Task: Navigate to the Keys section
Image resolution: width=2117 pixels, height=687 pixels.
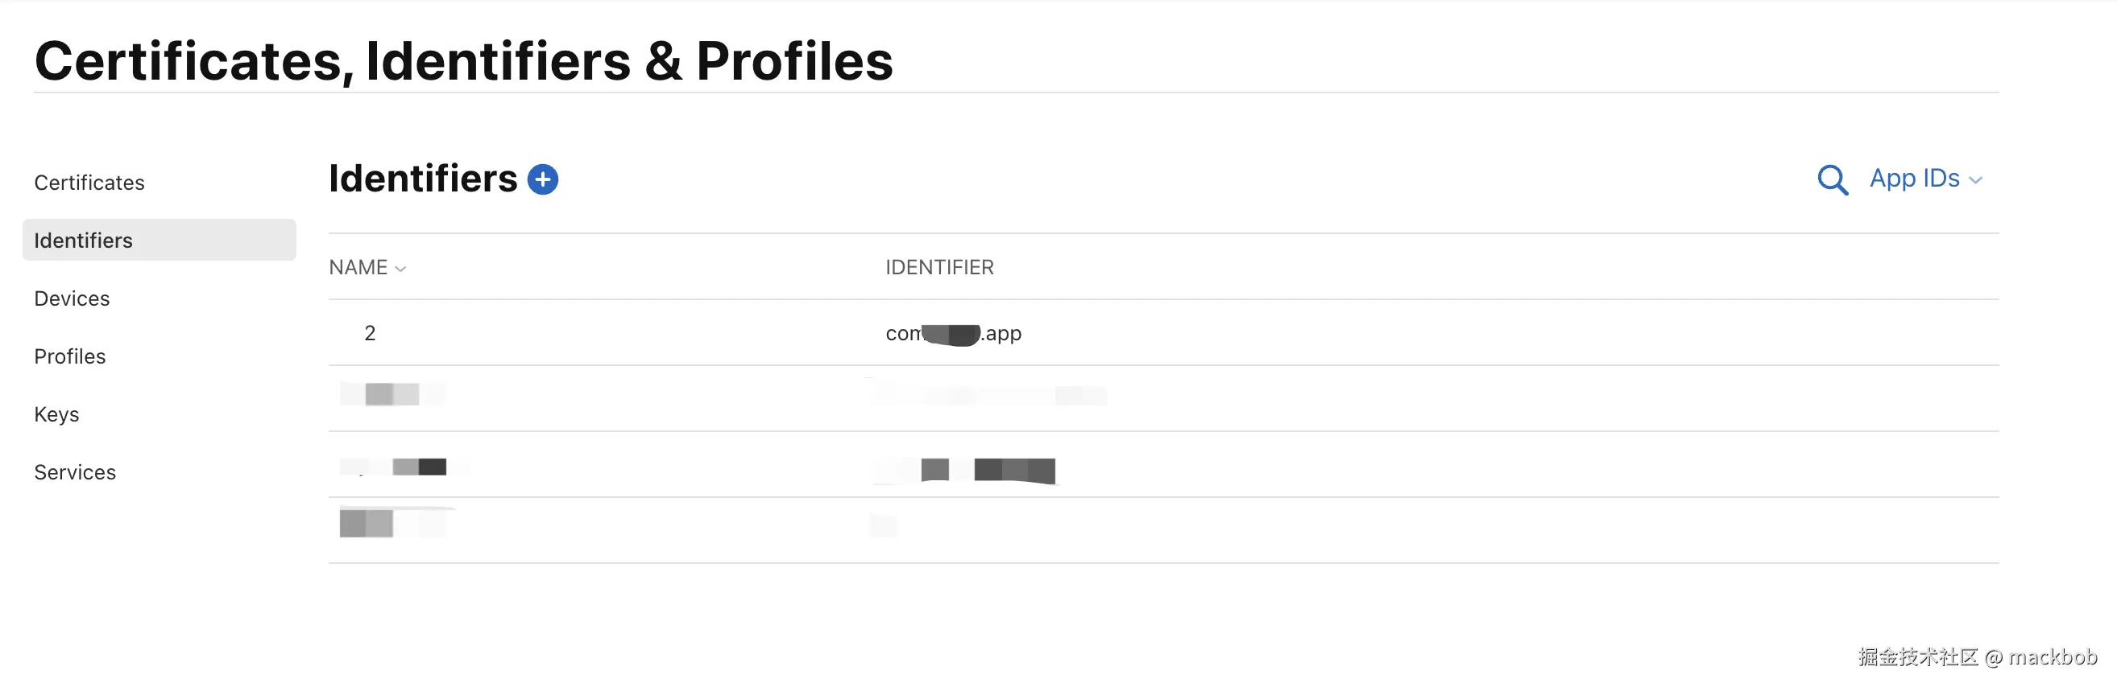Action: 56,413
